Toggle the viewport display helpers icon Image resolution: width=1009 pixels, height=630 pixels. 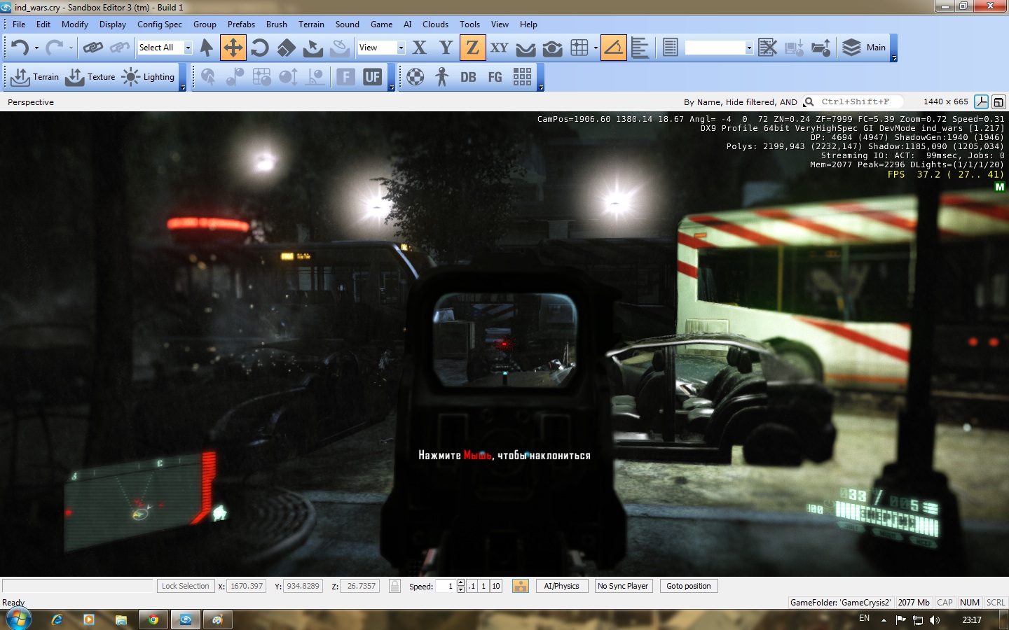coord(982,101)
